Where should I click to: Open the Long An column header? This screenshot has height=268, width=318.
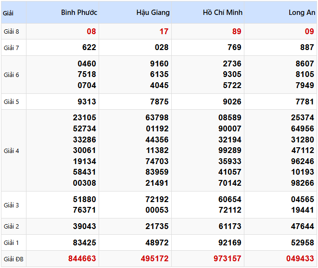302,13
